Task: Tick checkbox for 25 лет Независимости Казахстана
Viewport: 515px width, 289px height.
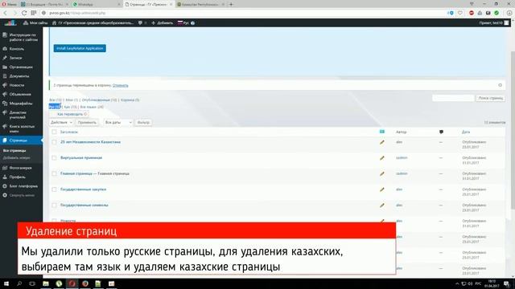Action: [x=54, y=142]
